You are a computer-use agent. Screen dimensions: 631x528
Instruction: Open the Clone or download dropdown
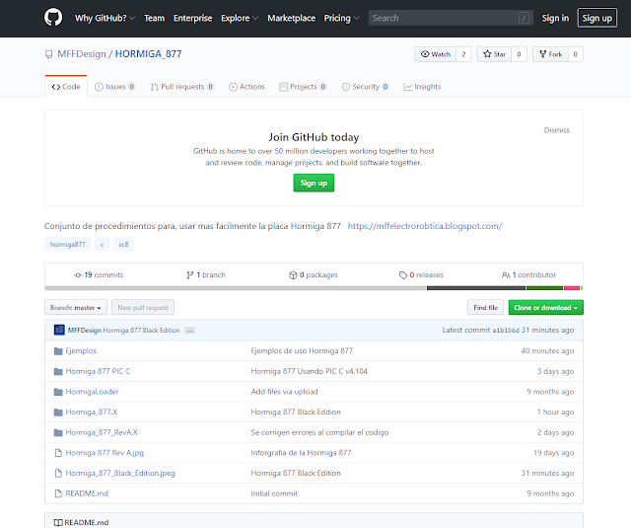[x=545, y=307]
